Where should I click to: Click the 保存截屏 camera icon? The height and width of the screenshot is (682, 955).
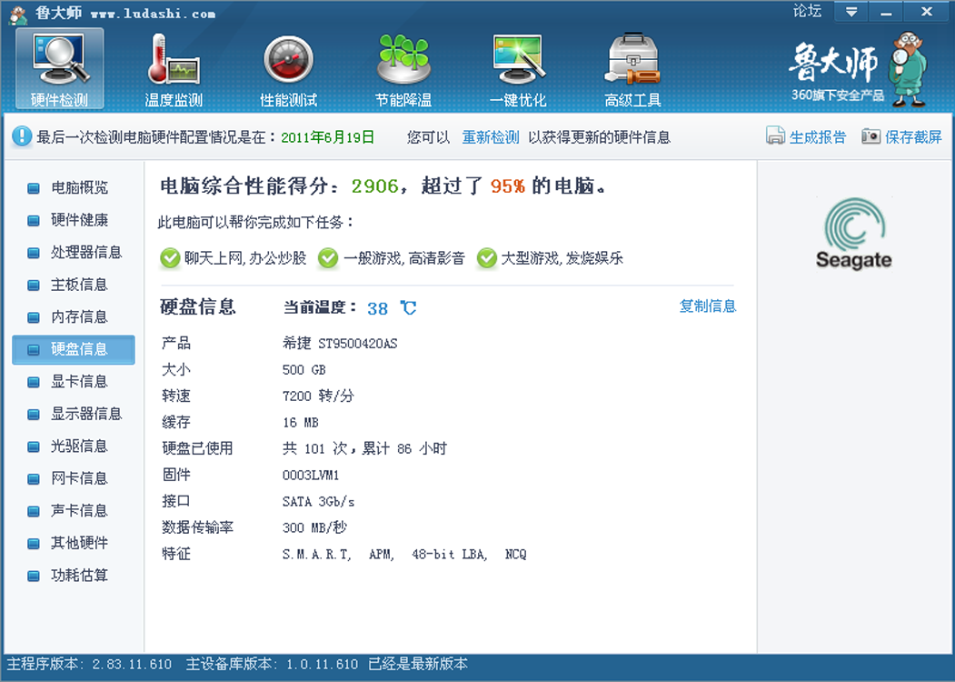pyautogui.click(x=871, y=135)
